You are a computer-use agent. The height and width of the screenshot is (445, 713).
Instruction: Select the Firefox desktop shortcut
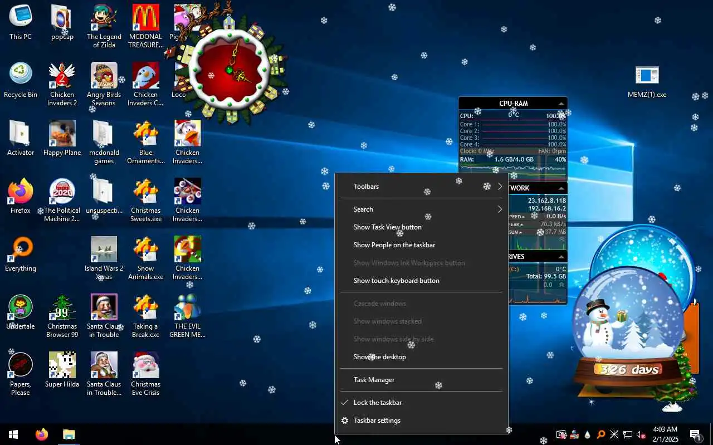(x=21, y=197)
